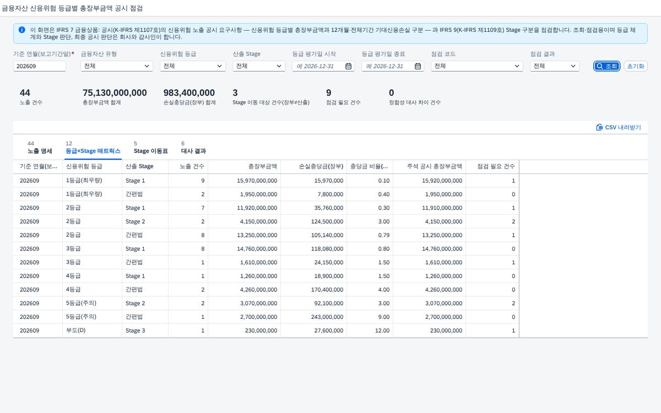
Task: Open the 산출 Stage dropdown
Action: point(259,66)
